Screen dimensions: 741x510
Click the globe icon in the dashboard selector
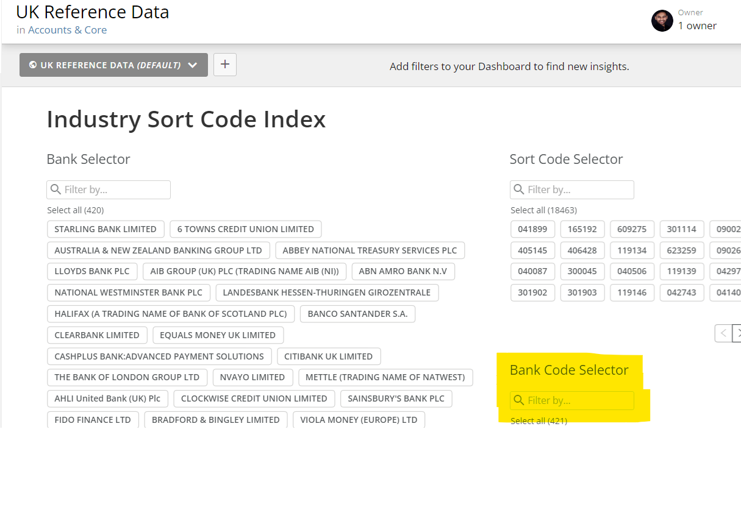[x=33, y=65]
